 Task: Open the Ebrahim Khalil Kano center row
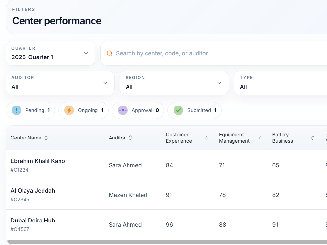pos(166,165)
